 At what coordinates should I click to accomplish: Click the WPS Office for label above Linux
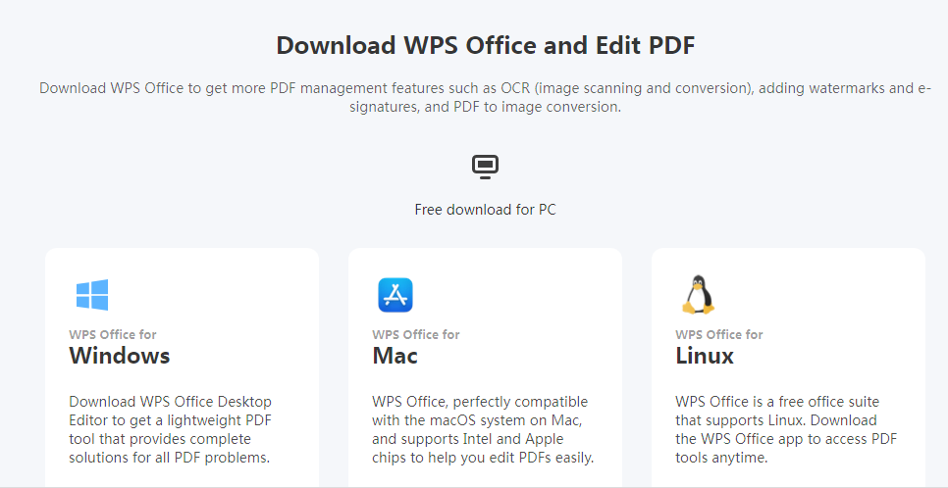[719, 334]
